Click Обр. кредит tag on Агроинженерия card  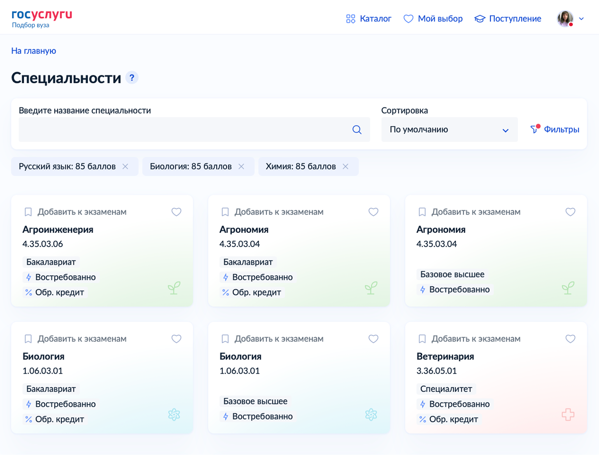point(55,292)
